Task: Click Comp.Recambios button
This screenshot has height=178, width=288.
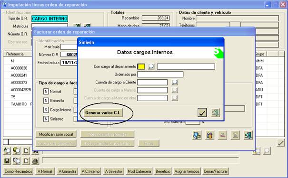Action: (18, 171)
